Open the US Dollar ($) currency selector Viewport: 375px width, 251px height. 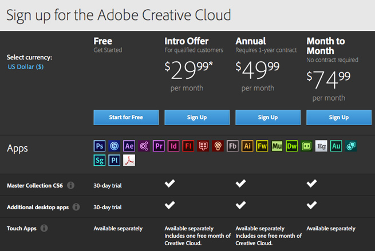coord(26,67)
